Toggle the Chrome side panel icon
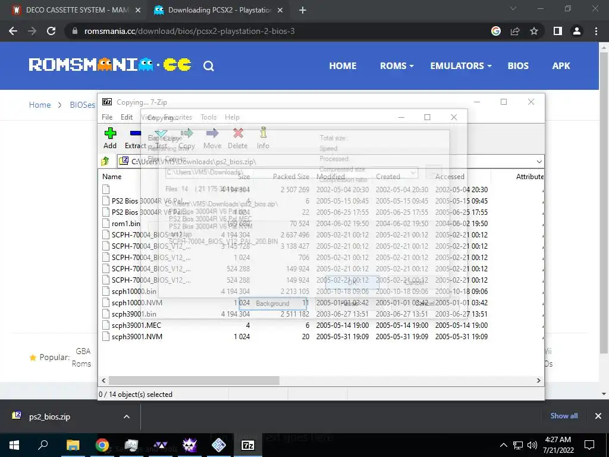Viewport: 609px width, 457px height. click(558, 31)
